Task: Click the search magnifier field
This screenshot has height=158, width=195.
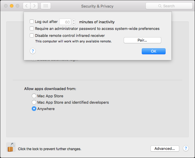Action: (169, 6)
